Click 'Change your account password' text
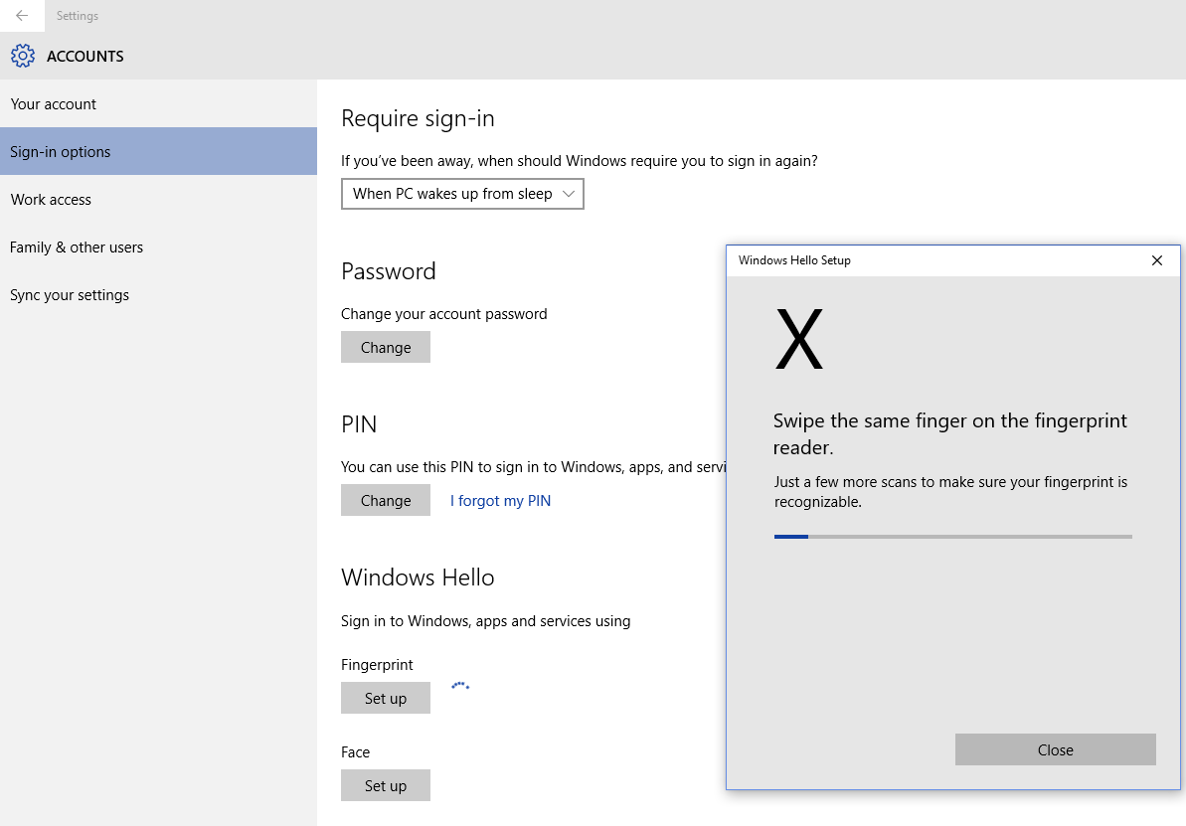1186x826 pixels. 444,314
